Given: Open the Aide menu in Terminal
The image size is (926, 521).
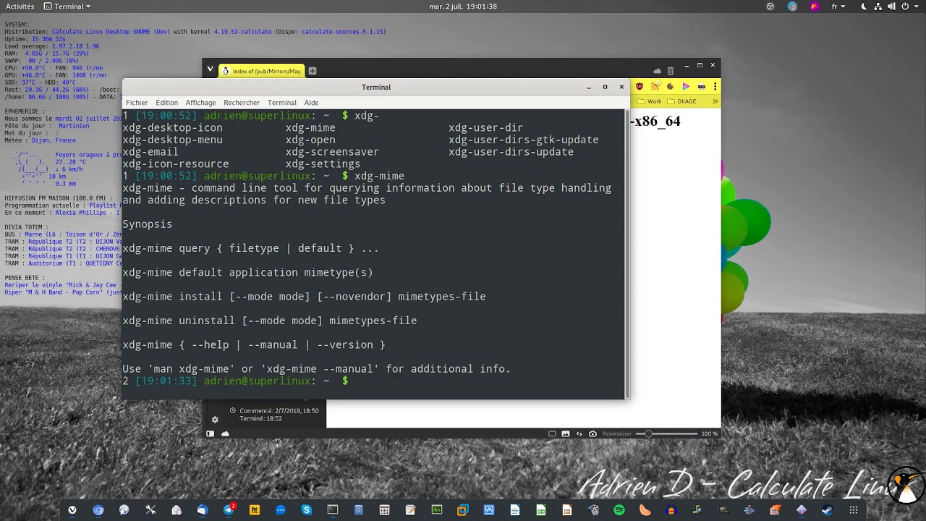Looking at the screenshot, I should 311,103.
